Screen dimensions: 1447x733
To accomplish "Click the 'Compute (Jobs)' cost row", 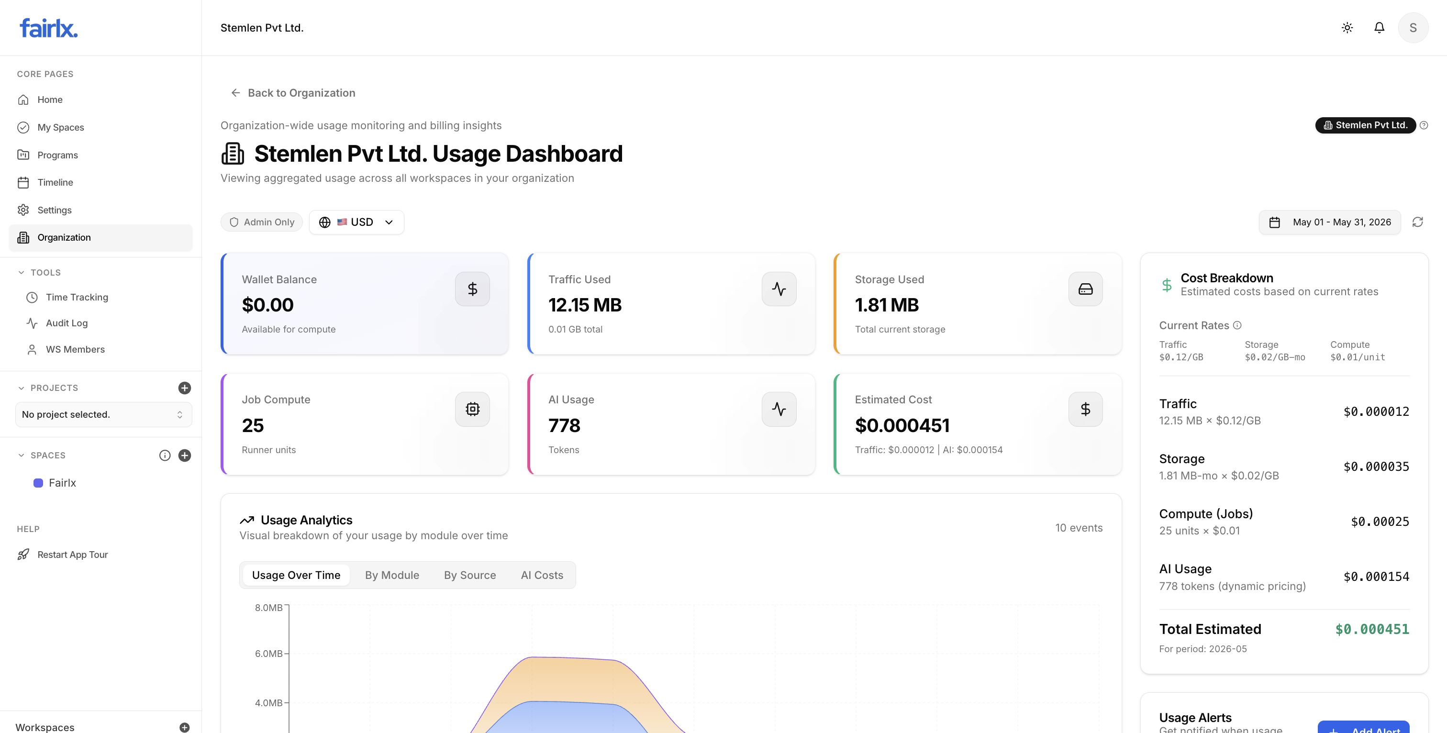I will point(1284,522).
